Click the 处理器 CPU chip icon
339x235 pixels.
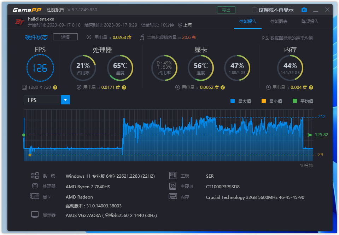[x=35, y=186]
